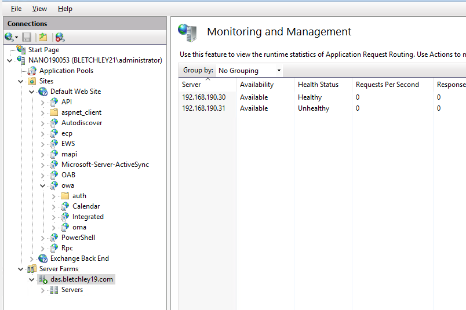Viewport: 466px width, 310px height.
Task: Expand the Exchange Back End node
Action: (x=31, y=259)
